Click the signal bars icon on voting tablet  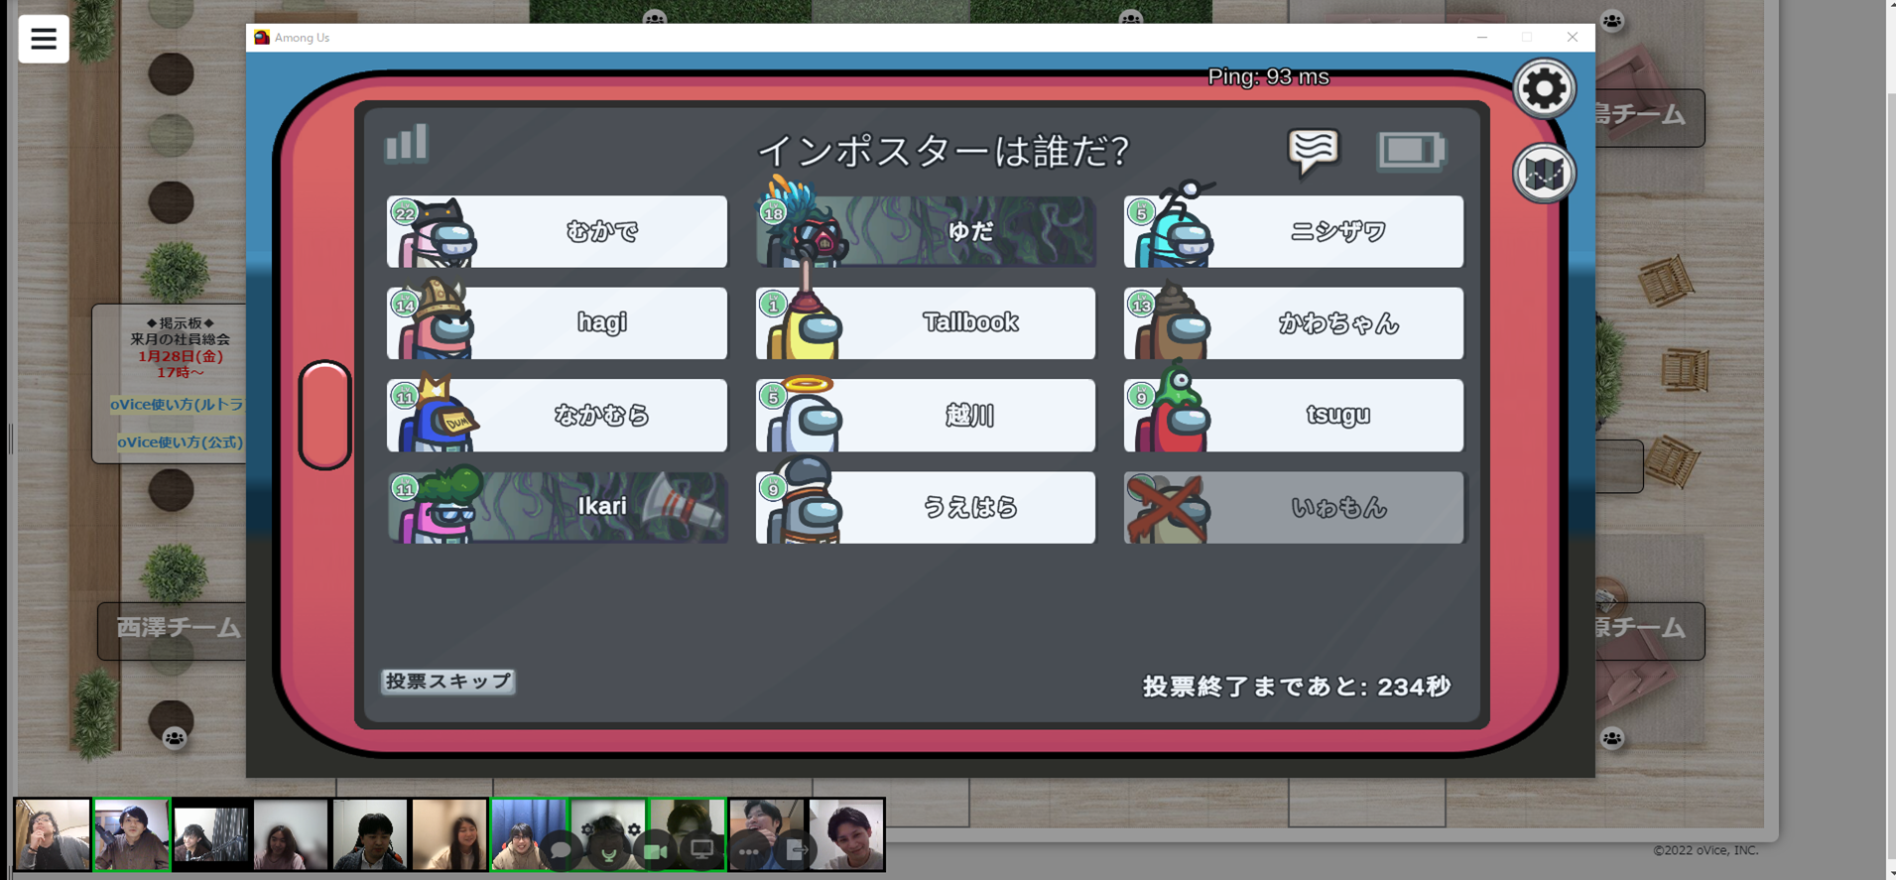coord(407,144)
